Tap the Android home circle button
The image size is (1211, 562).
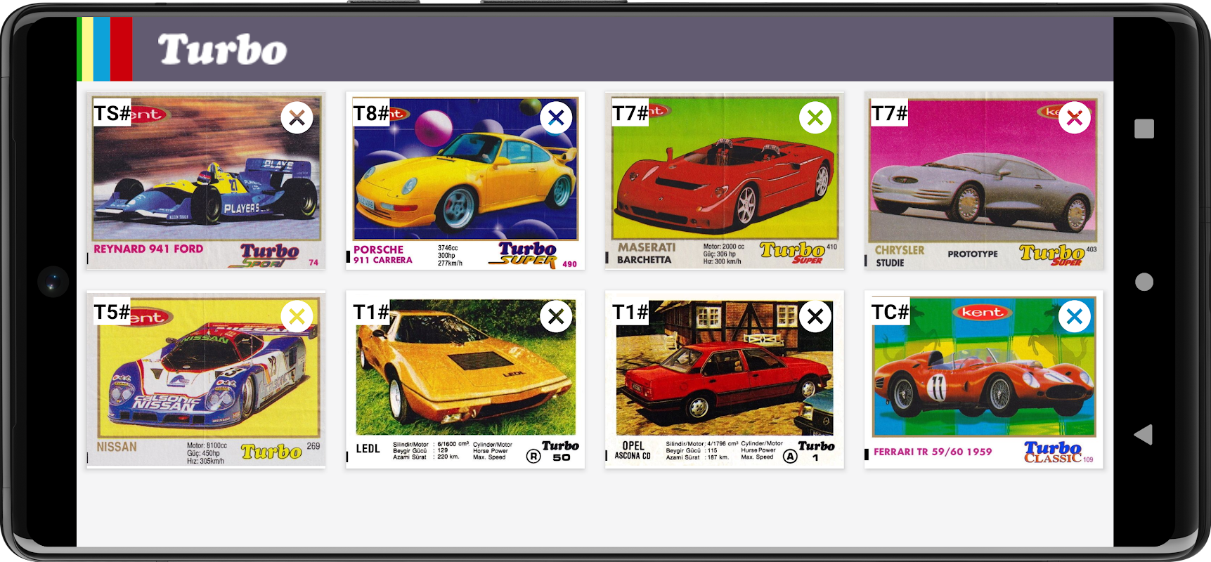click(x=1144, y=282)
